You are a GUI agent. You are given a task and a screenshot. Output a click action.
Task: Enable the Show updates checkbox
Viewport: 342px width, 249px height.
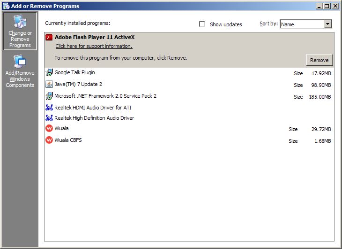tap(202, 24)
